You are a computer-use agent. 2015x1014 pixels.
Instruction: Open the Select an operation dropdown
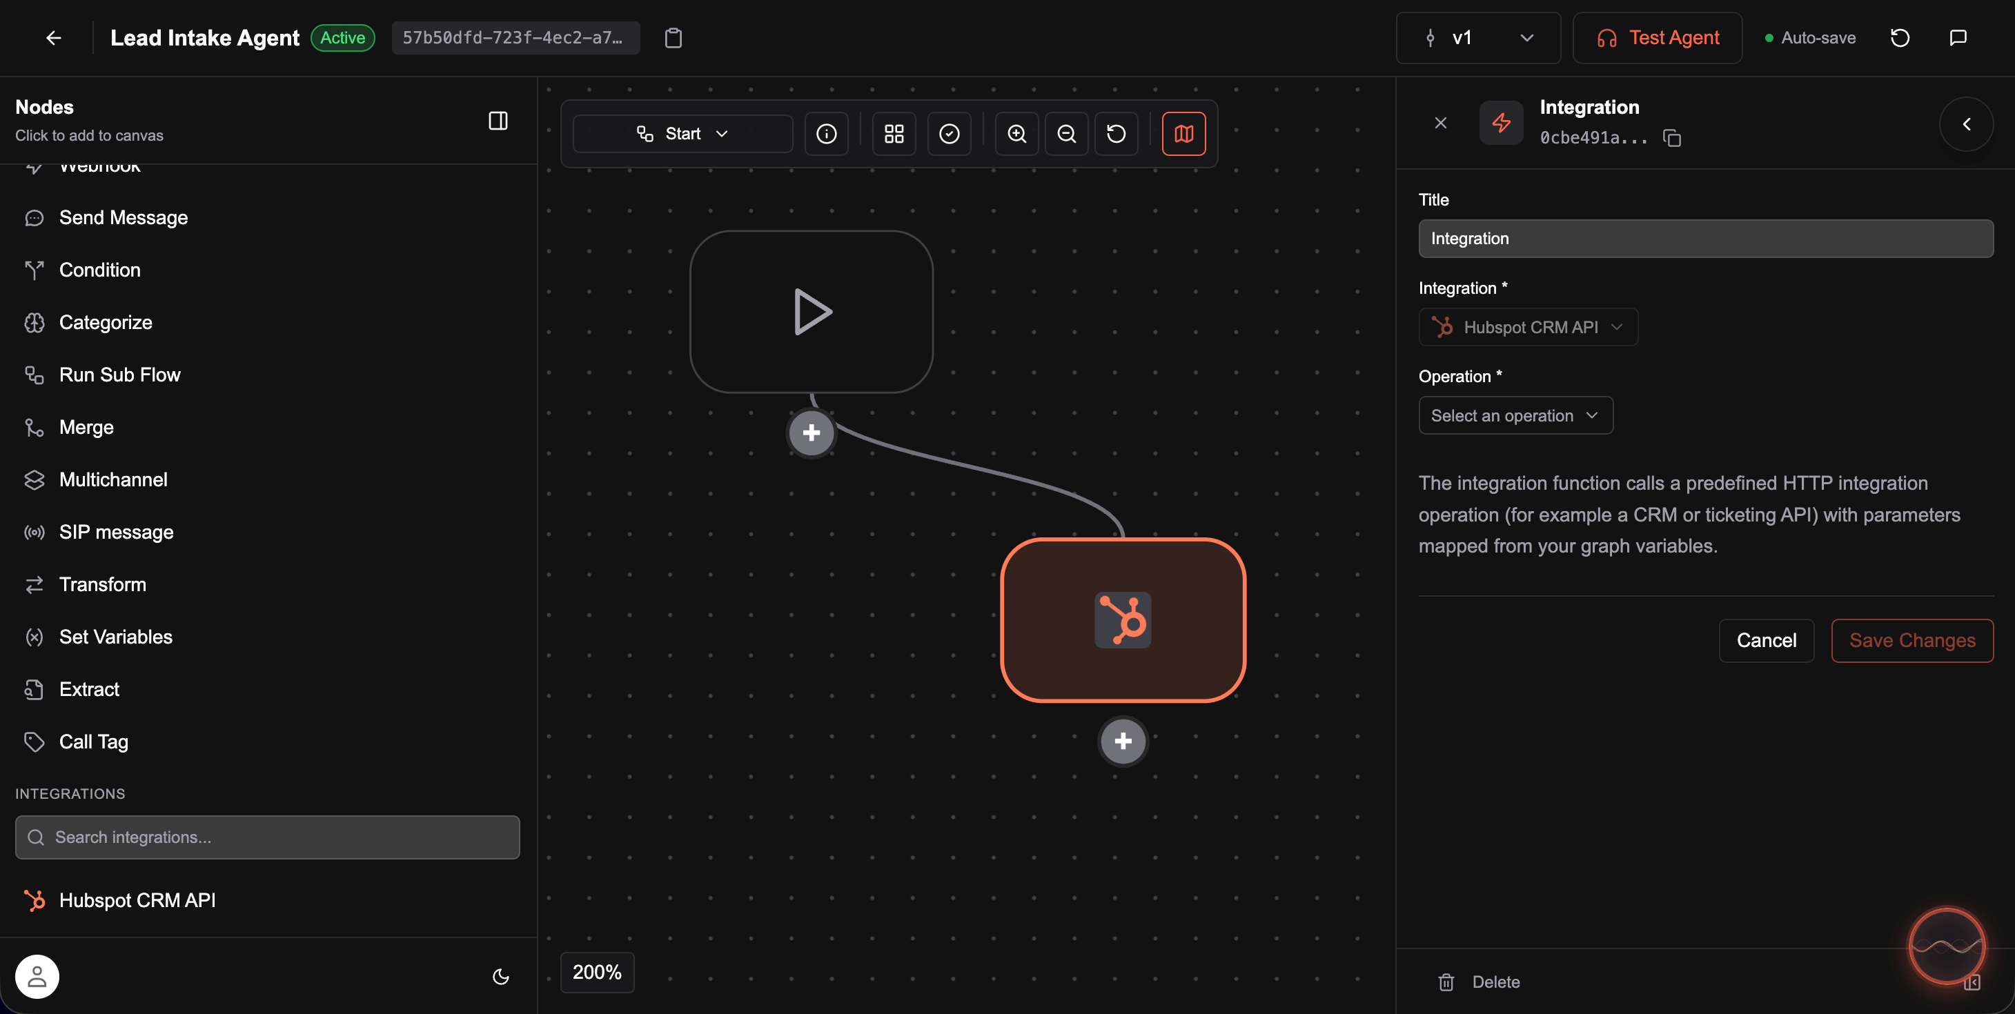click(1515, 415)
